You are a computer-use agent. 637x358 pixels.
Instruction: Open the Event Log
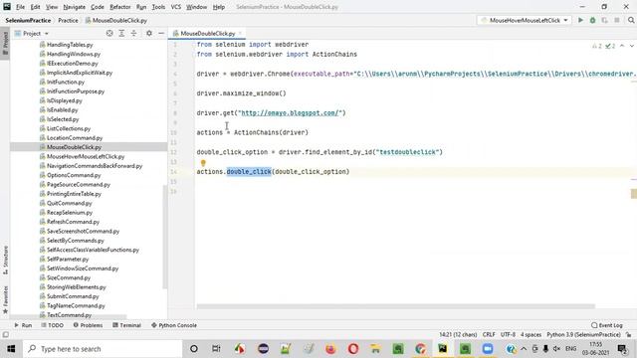607,325
